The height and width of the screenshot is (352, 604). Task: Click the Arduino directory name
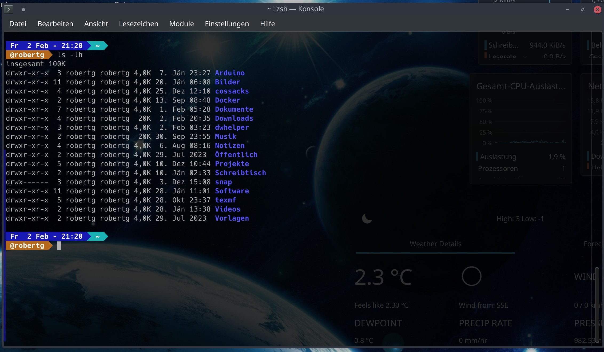click(x=230, y=73)
